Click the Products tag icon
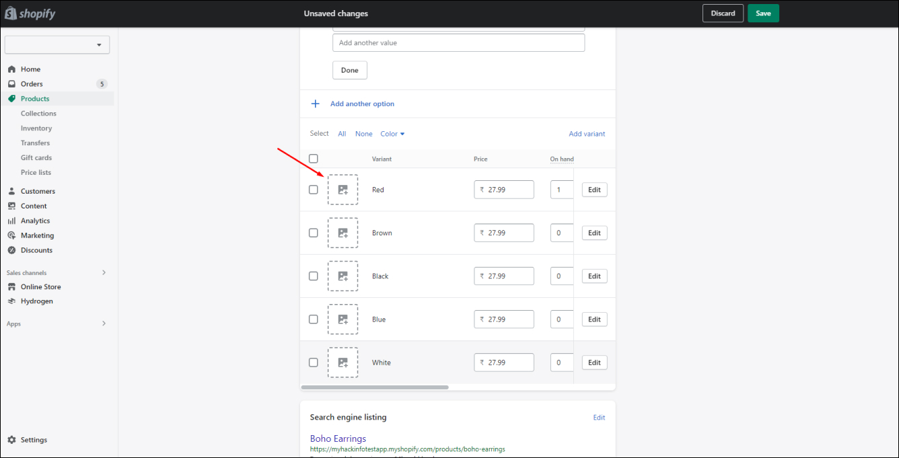Image resolution: width=899 pixels, height=458 pixels. click(11, 99)
